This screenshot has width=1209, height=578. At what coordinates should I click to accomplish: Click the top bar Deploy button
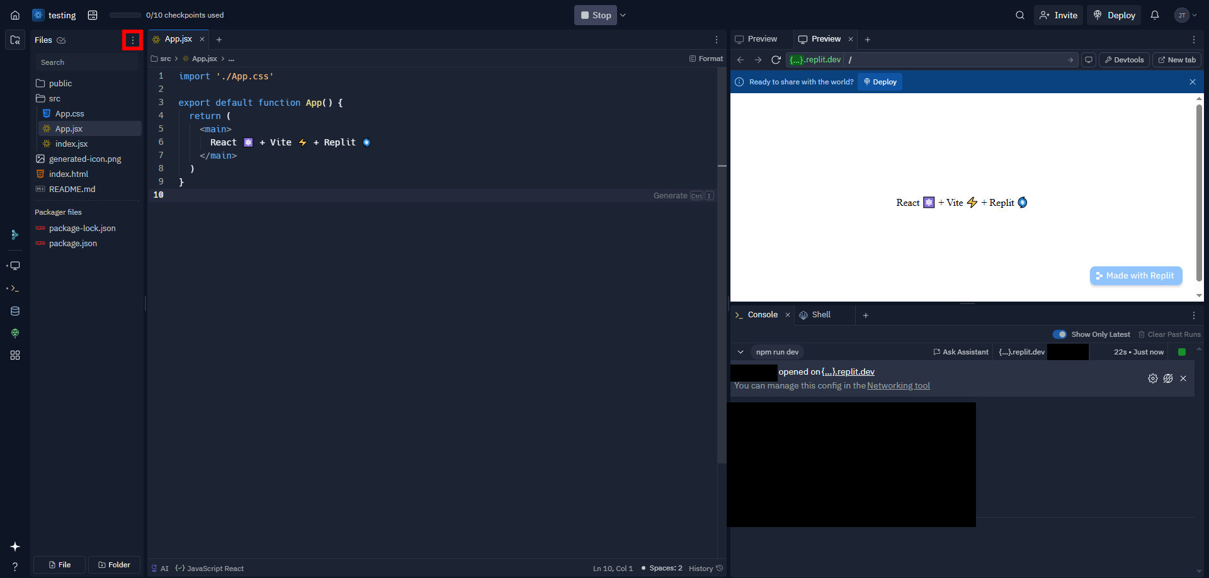pos(1115,15)
